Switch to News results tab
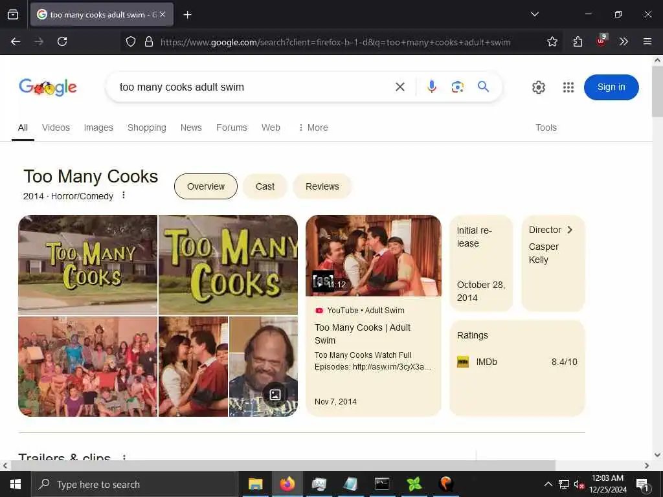Screen dimensions: 663x497 click(191, 127)
